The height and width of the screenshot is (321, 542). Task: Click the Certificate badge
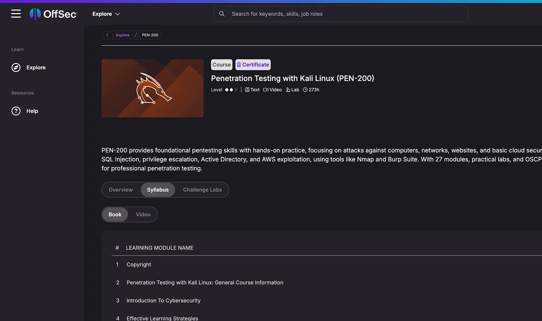tap(253, 64)
